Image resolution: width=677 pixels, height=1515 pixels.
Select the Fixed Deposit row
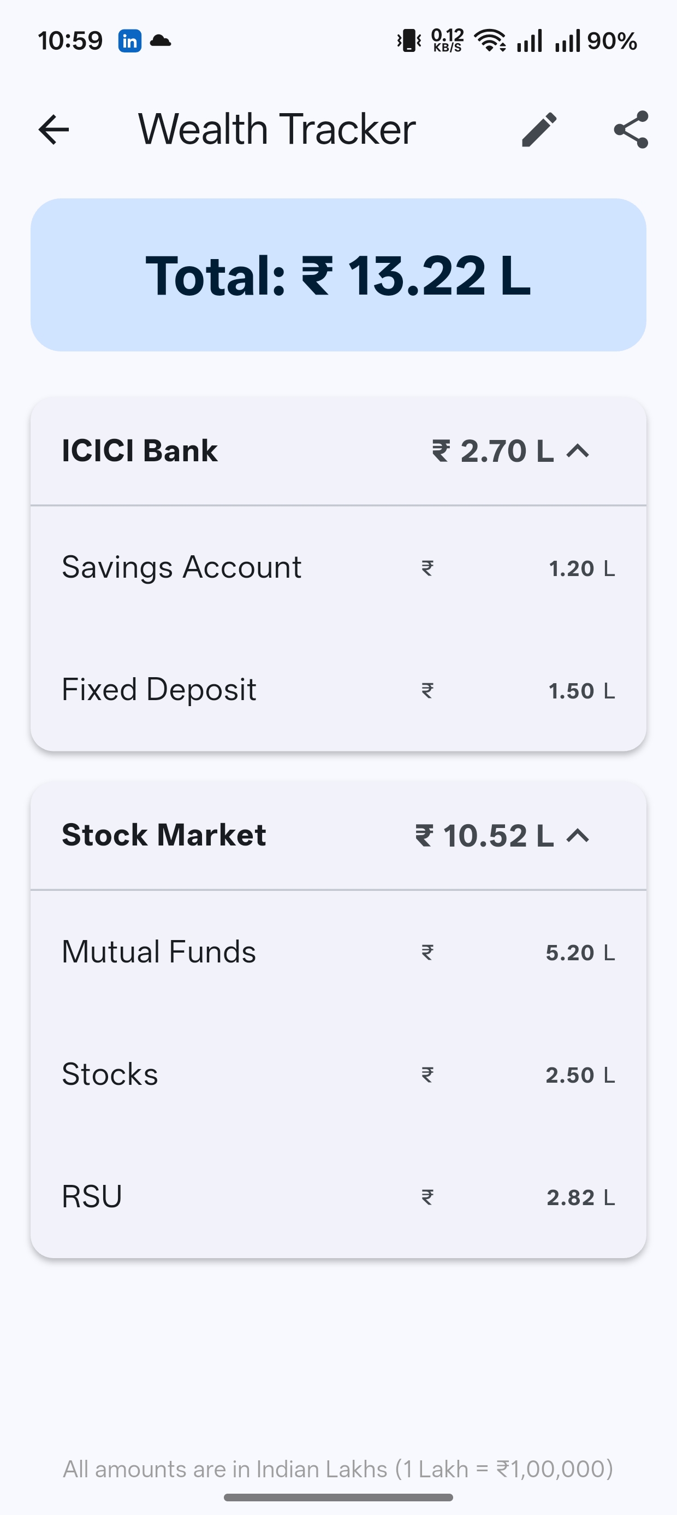tap(159, 690)
